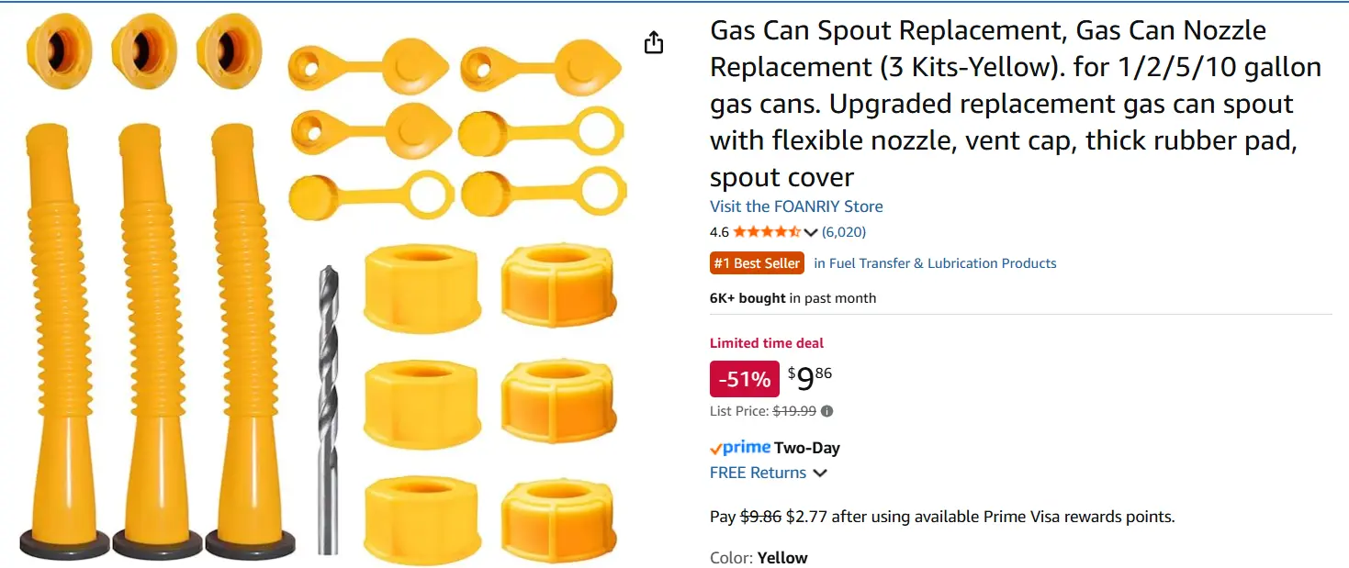Click the share icon above product image

pos(654,42)
